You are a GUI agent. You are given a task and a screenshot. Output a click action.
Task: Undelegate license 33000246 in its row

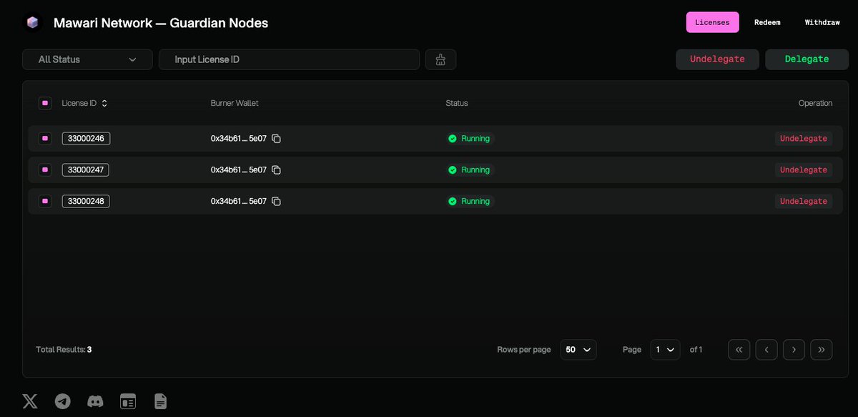click(x=804, y=139)
